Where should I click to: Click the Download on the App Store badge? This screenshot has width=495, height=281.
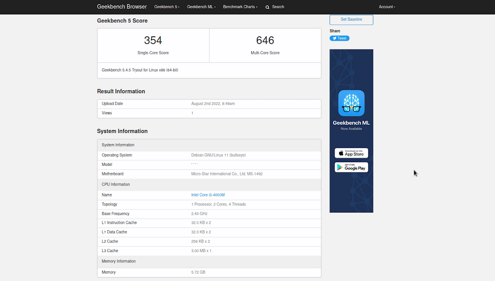coord(351,153)
